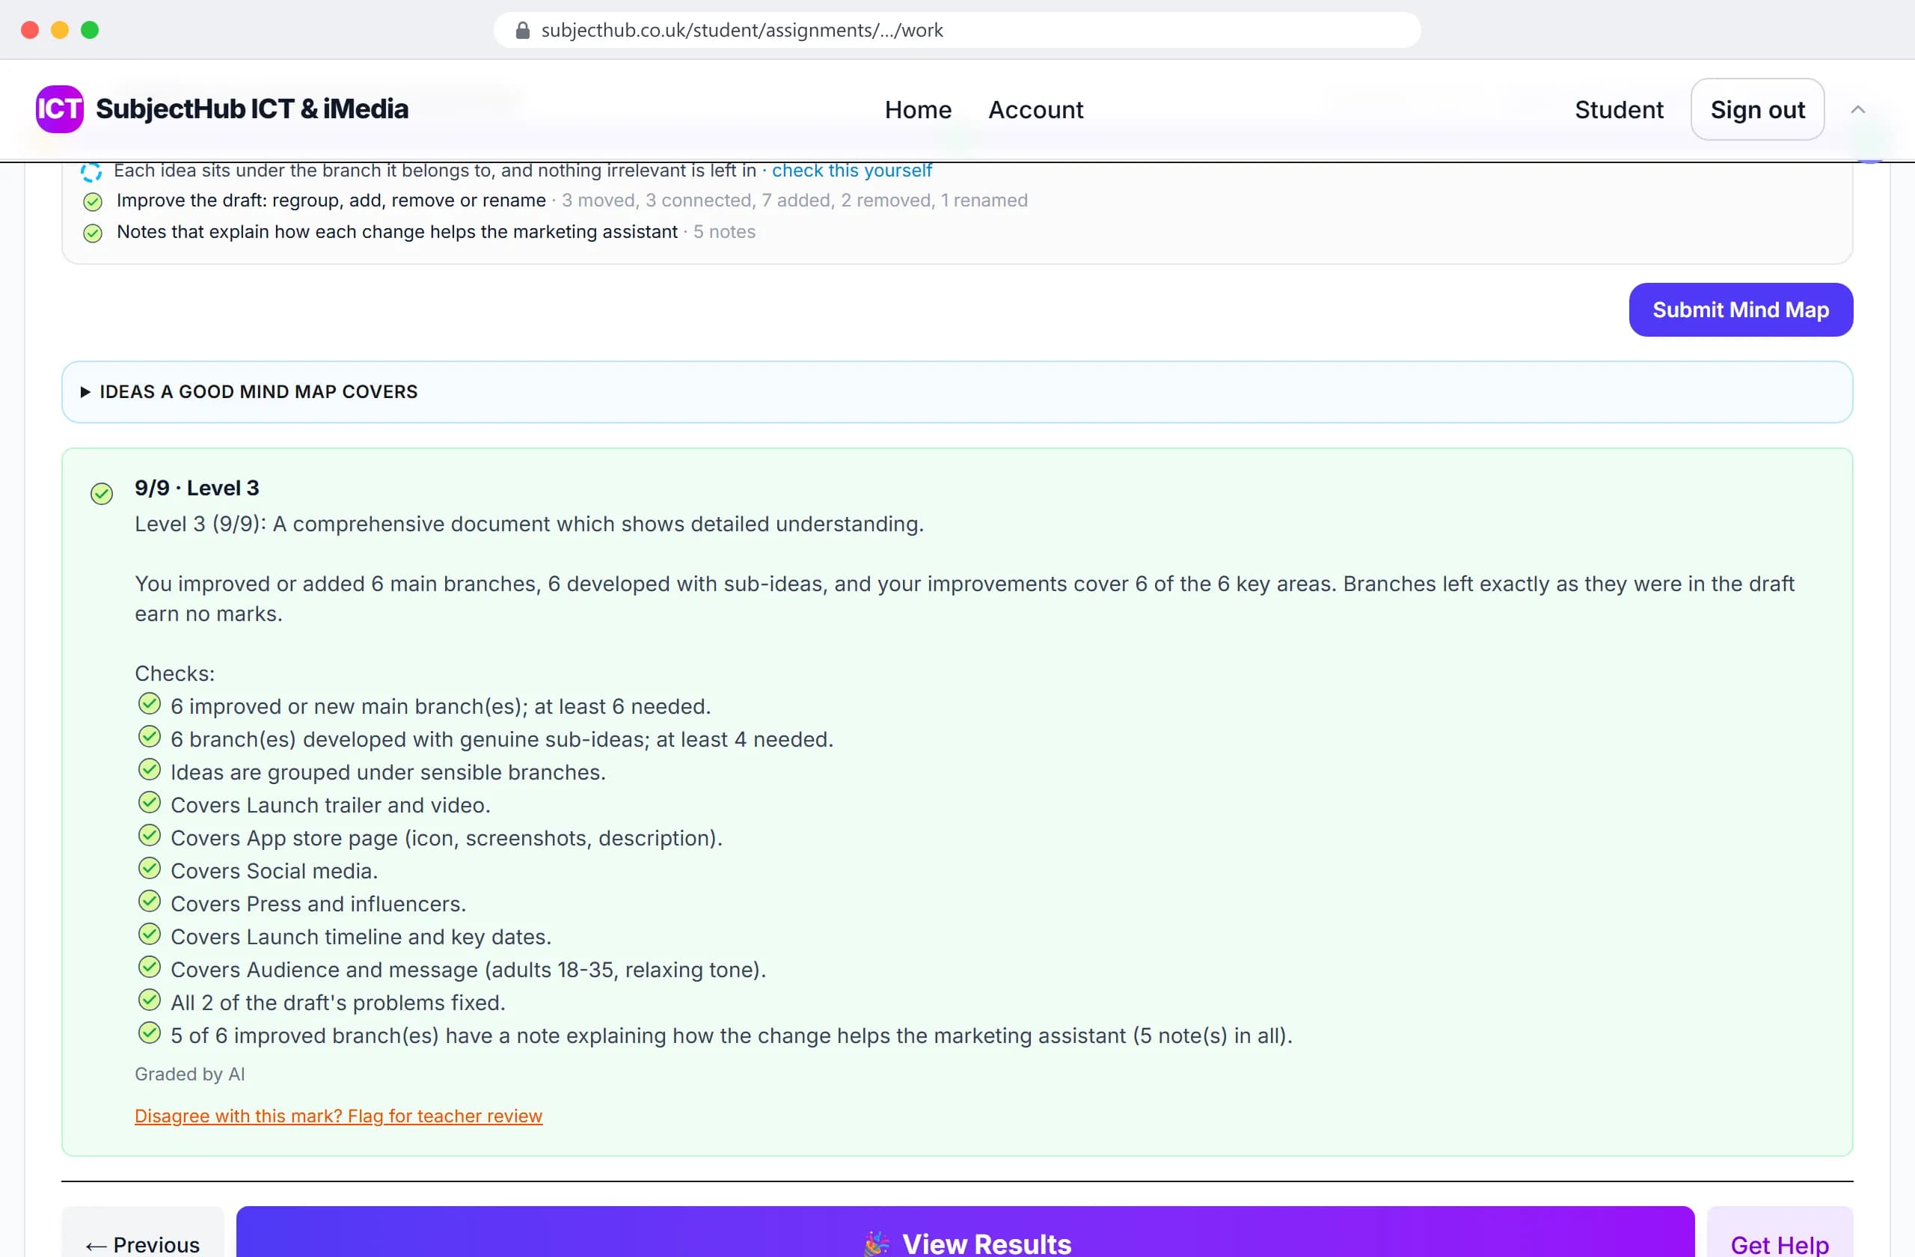Click the party icon on View Results
The height and width of the screenshot is (1257, 1915).
pyautogui.click(x=877, y=1244)
